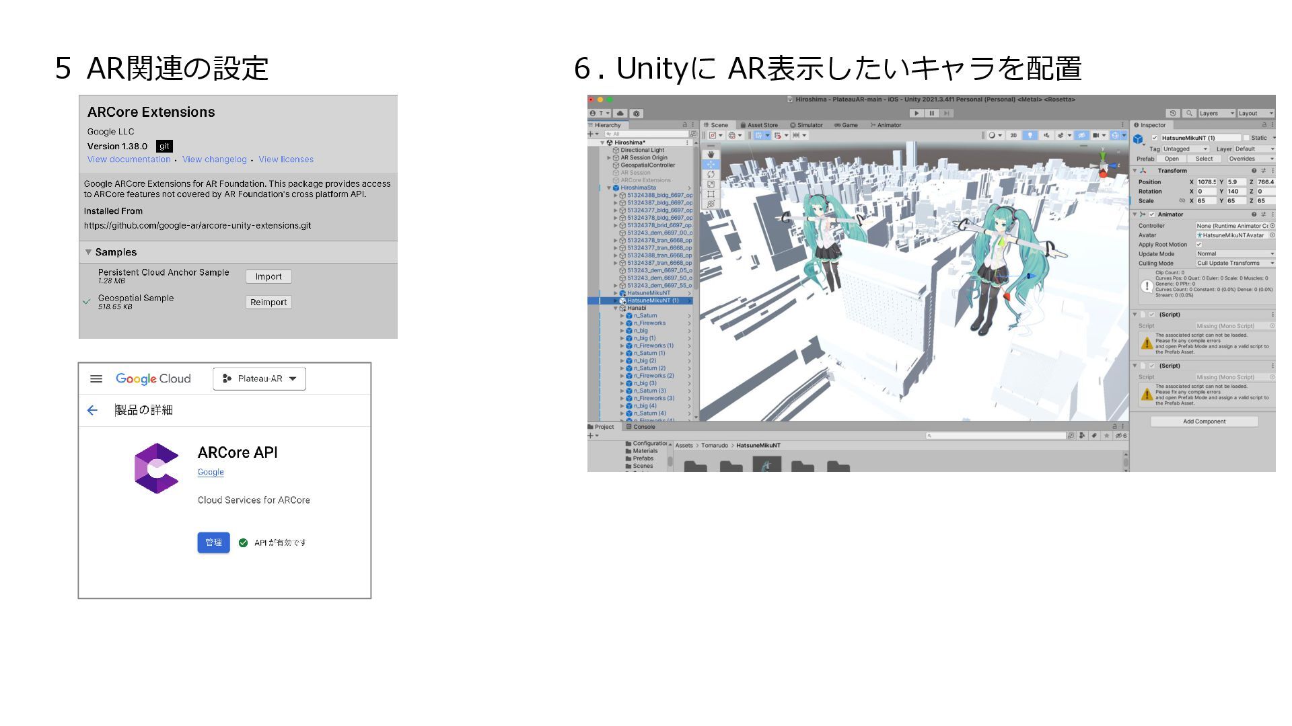The width and height of the screenshot is (1292, 726).
Task: Select the Rect tool in Scene view
Action: click(711, 194)
